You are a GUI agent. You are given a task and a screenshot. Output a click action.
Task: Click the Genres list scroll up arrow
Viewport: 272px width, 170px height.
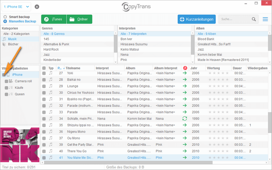point(116,33)
